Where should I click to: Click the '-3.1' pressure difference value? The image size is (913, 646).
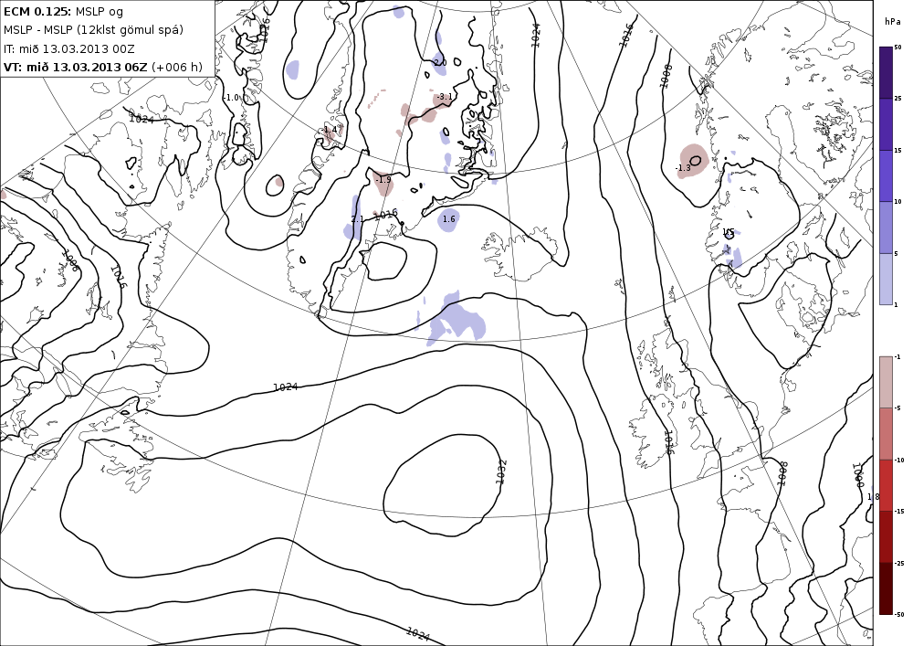click(x=445, y=97)
